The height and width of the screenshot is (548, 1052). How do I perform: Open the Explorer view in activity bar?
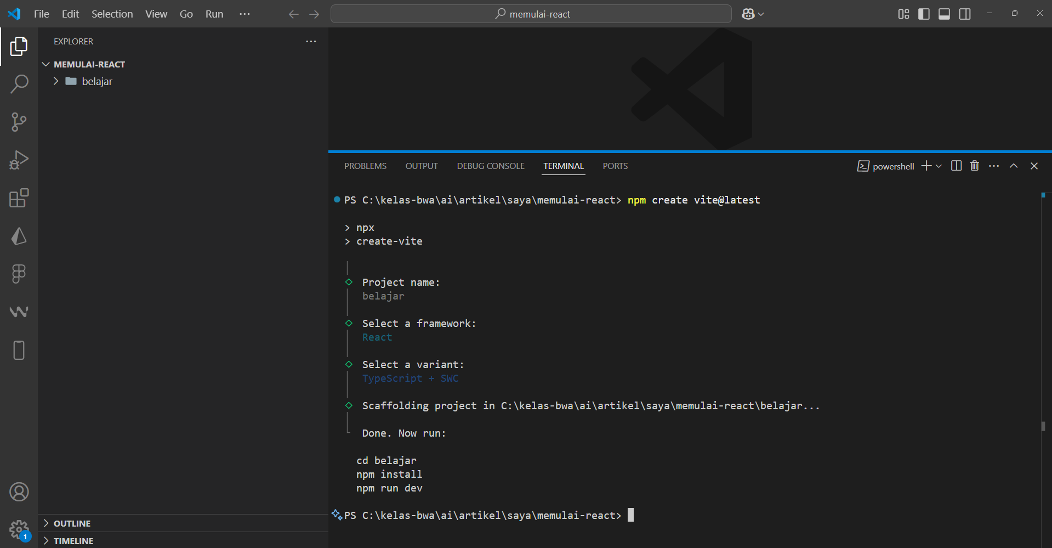click(x=19, y=47)
